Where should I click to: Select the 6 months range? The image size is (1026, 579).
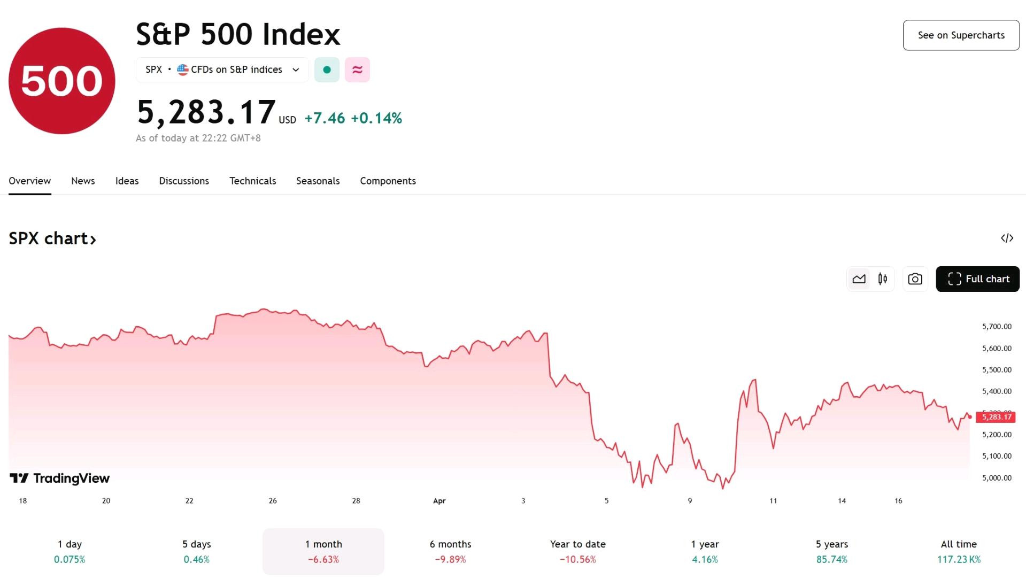click(450, 552)
